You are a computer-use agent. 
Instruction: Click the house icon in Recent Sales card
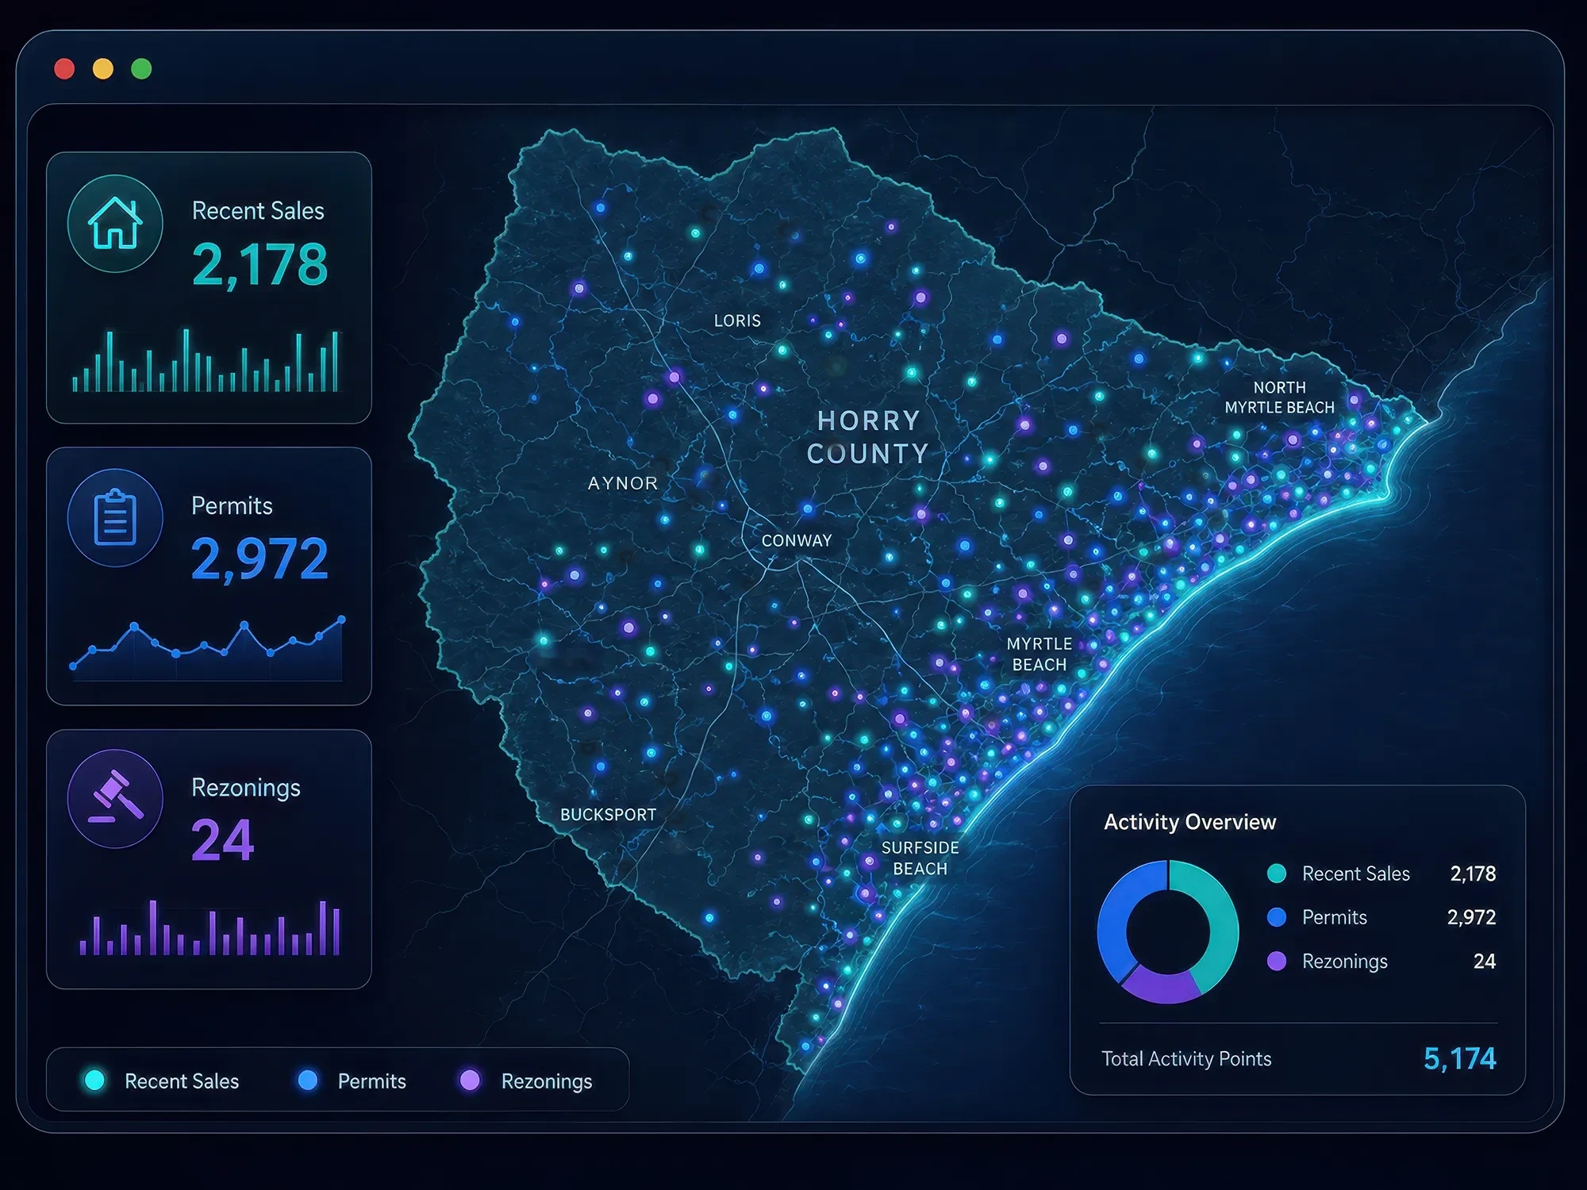point(115,223)
